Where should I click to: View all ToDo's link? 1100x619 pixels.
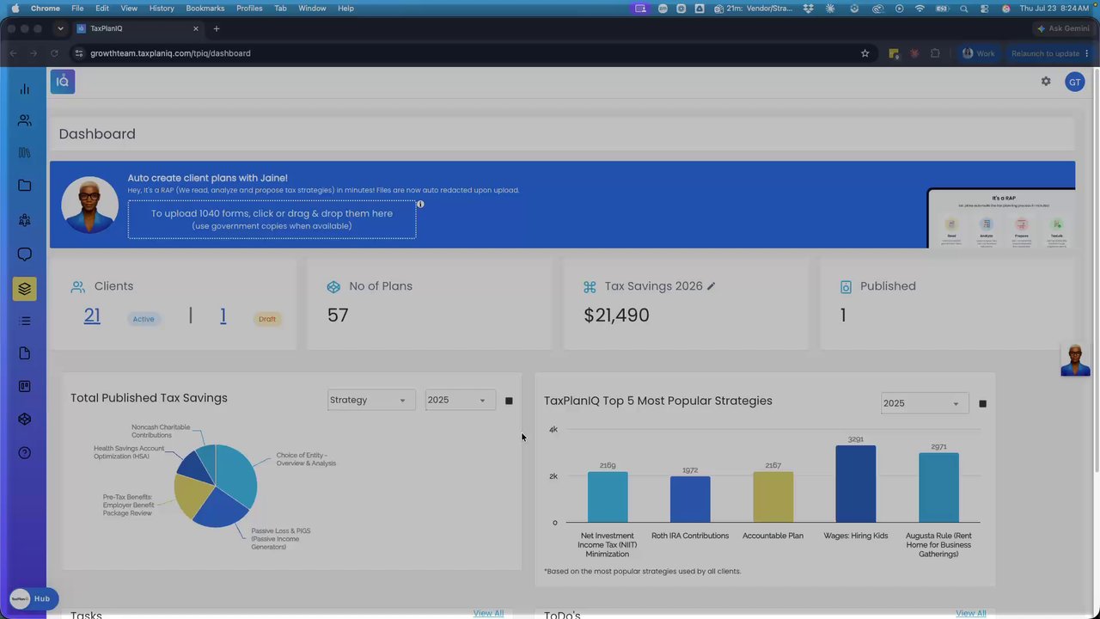pyautogui.click(x=971, y=613)
